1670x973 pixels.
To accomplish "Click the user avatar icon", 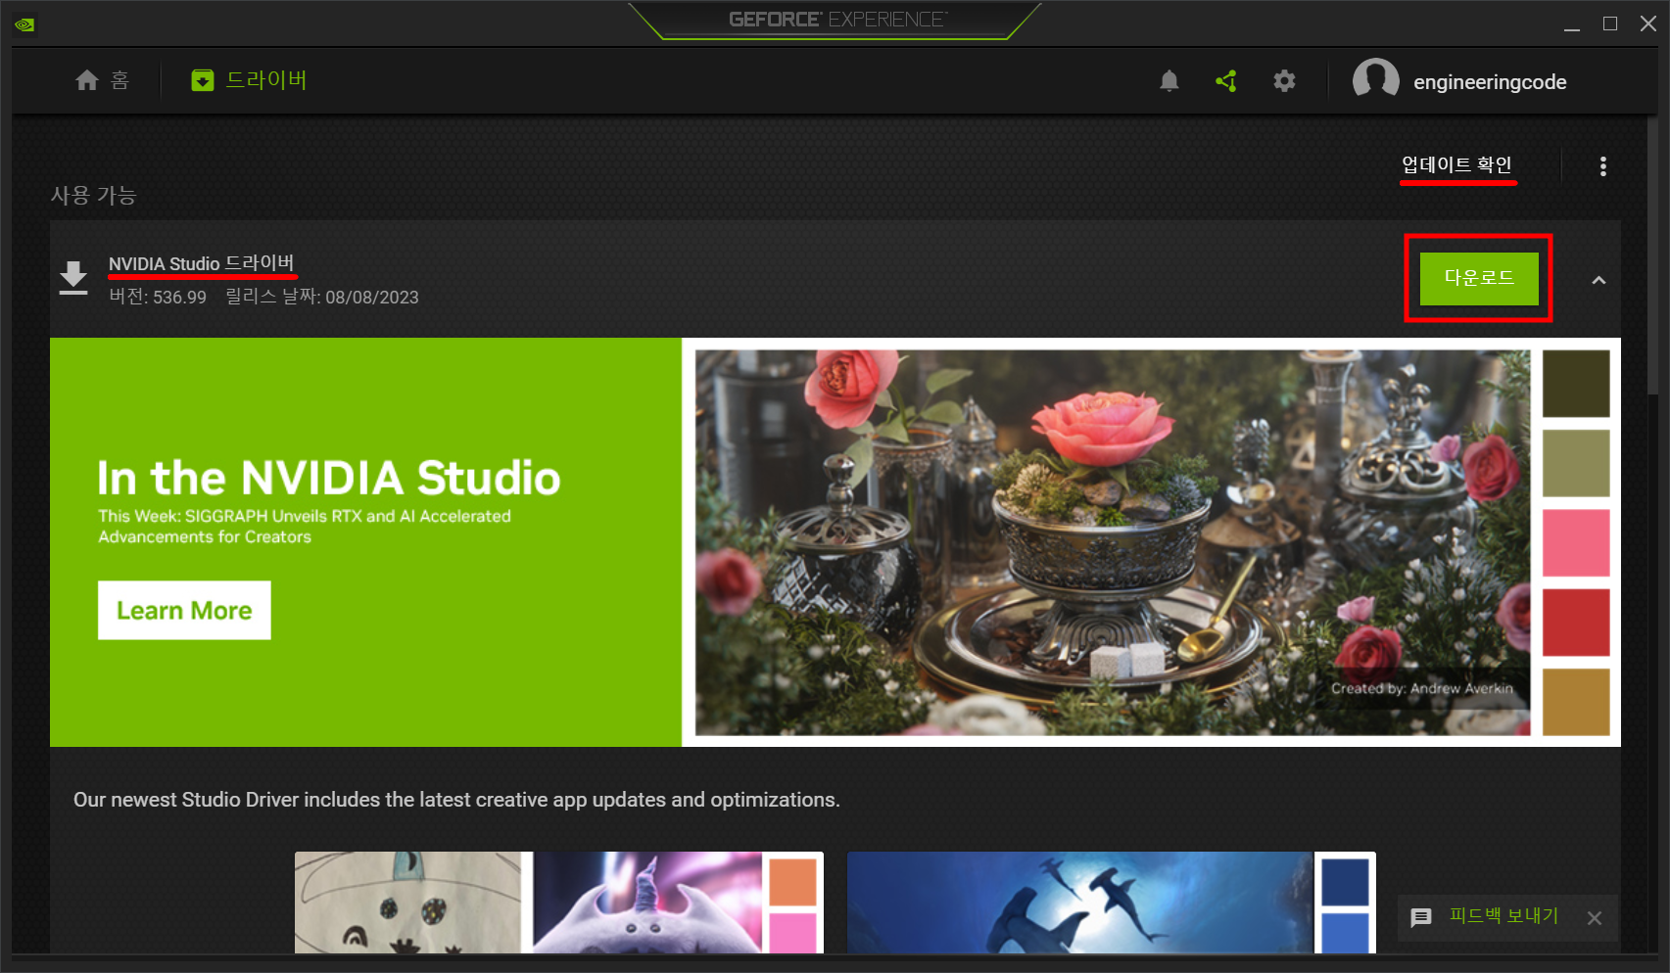I will point(1375,79).
